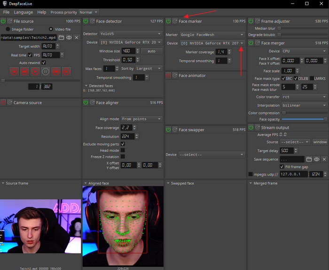Reveal Save sequence path eye icon

[317, 159]
